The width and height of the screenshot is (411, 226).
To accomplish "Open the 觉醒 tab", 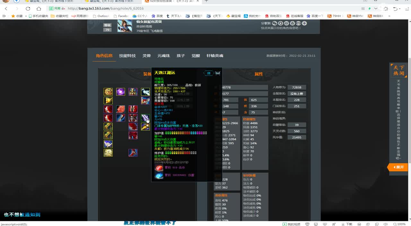I will pos(196,56).
